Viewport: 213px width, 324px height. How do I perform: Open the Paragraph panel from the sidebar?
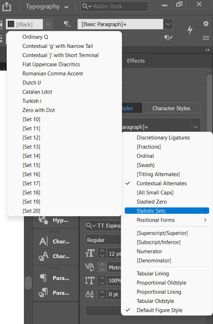(x=55, y=278)
